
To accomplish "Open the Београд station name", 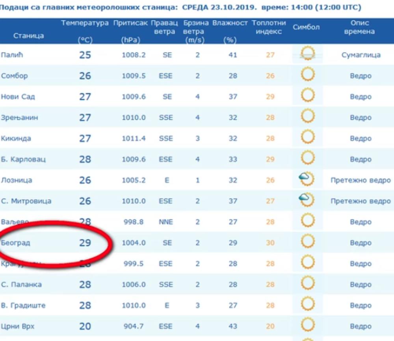I will [16, 243].
